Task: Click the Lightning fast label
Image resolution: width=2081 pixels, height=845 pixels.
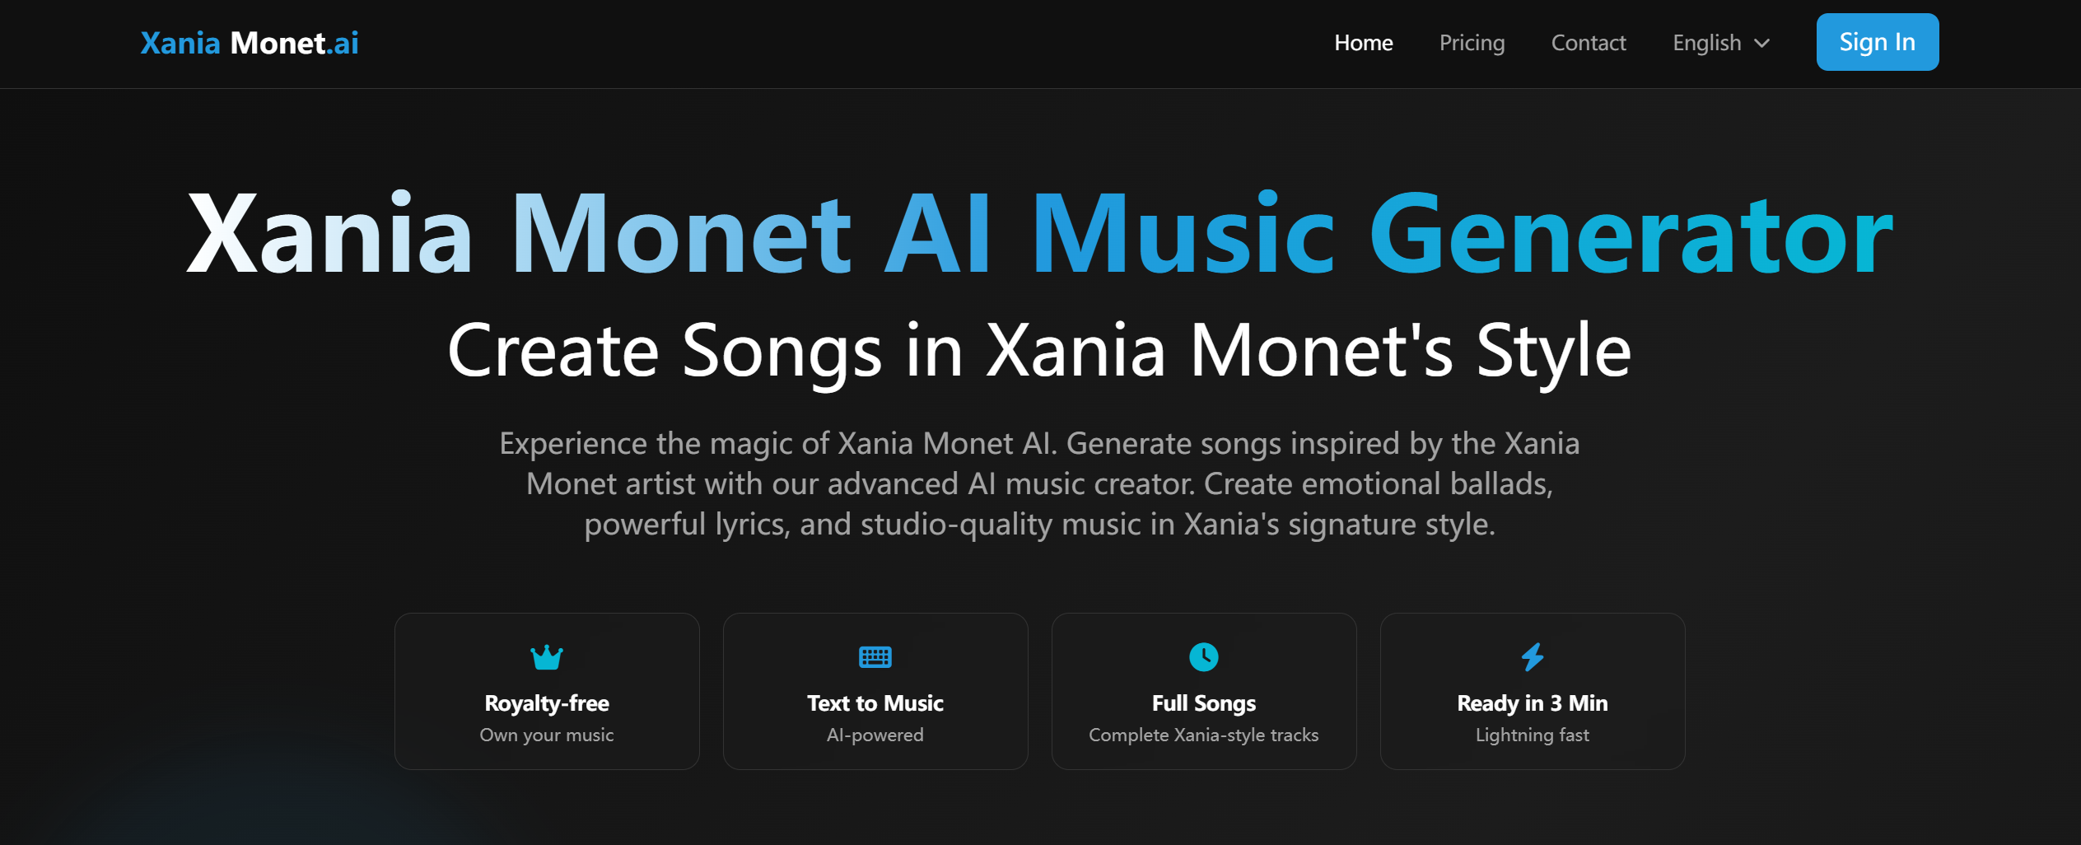Action: 1532,735
